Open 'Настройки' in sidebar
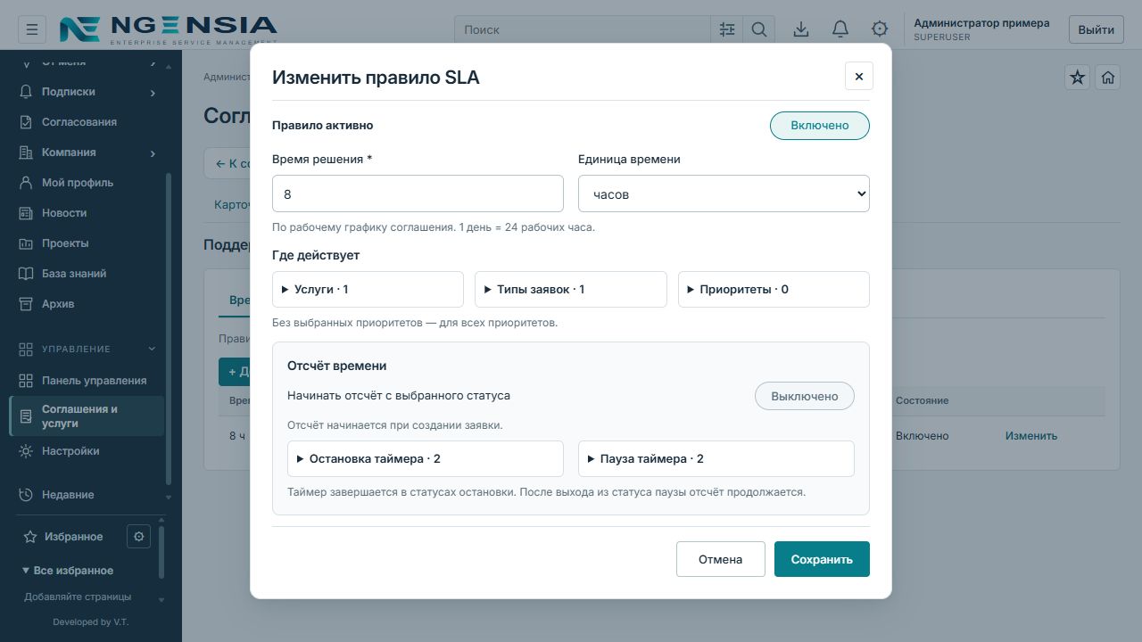The width and height of the screenshot is (1142, 642). (87, 451)
